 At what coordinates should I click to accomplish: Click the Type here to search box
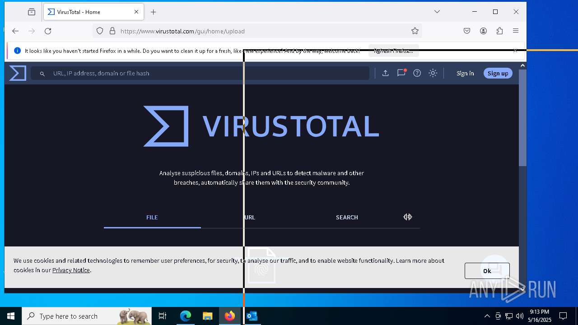tap(87, 316)
